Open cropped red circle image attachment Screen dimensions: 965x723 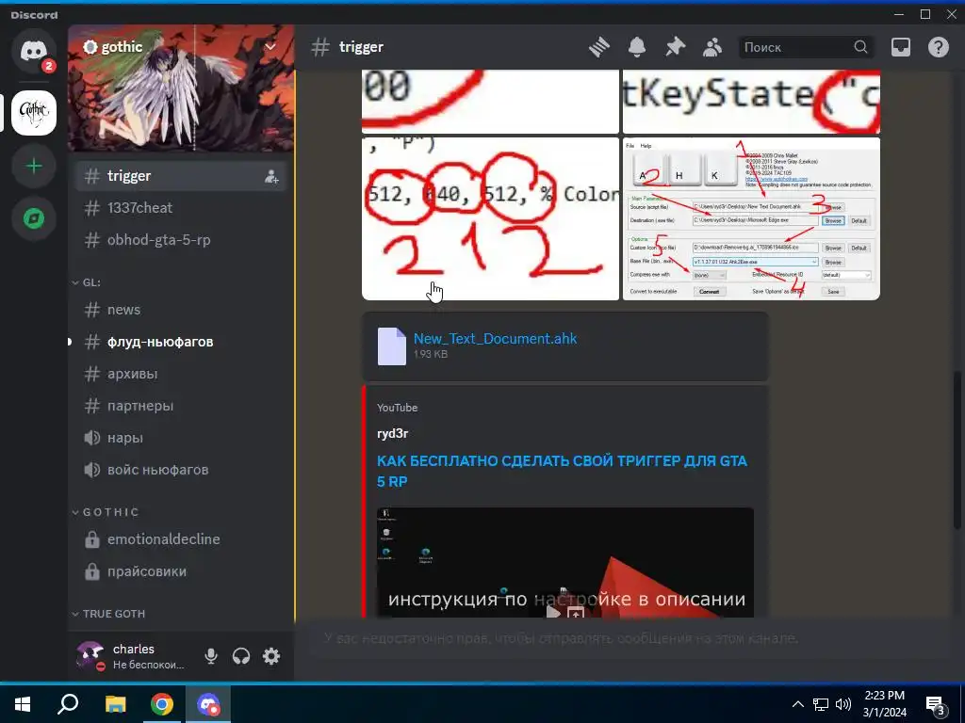490,102
